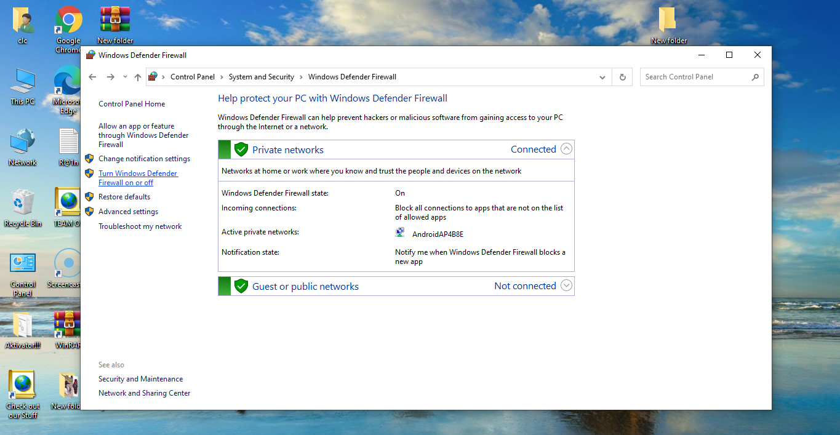Click the search magnifier in the search box
The width and height of the screenshot is (840, 435).
(x=755, y=76)
